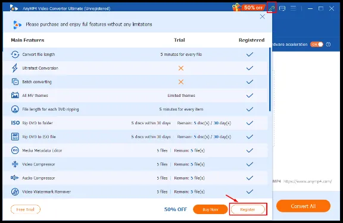Click the 'Media Metadata Editor' label

pos(42,150)
